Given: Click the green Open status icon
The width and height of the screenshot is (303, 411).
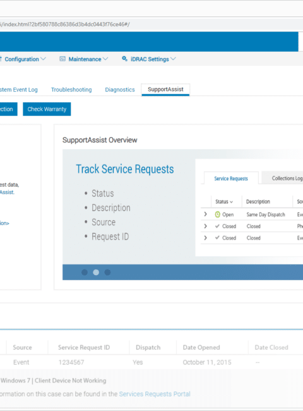Looking at the screenshot, I should tap(217, 214).
